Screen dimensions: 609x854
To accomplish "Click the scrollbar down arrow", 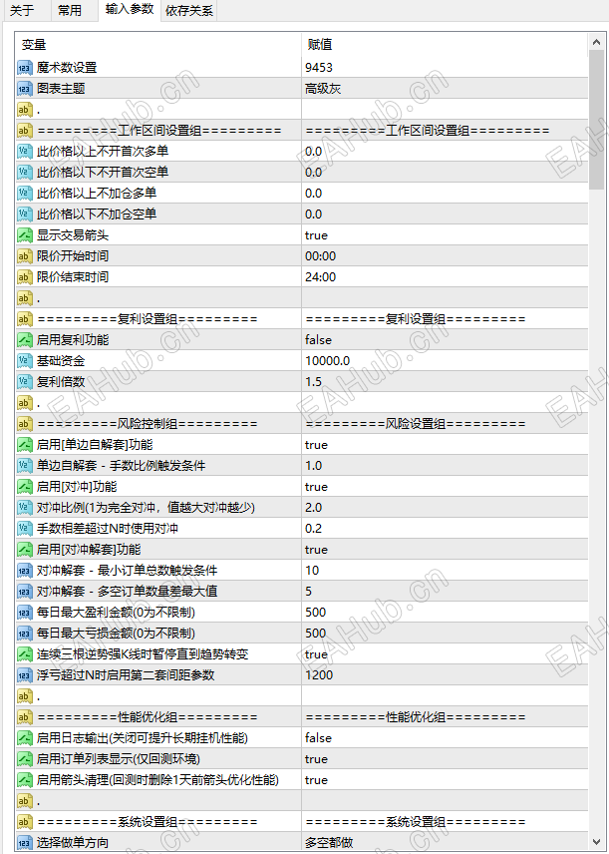I will coord(596,841).
